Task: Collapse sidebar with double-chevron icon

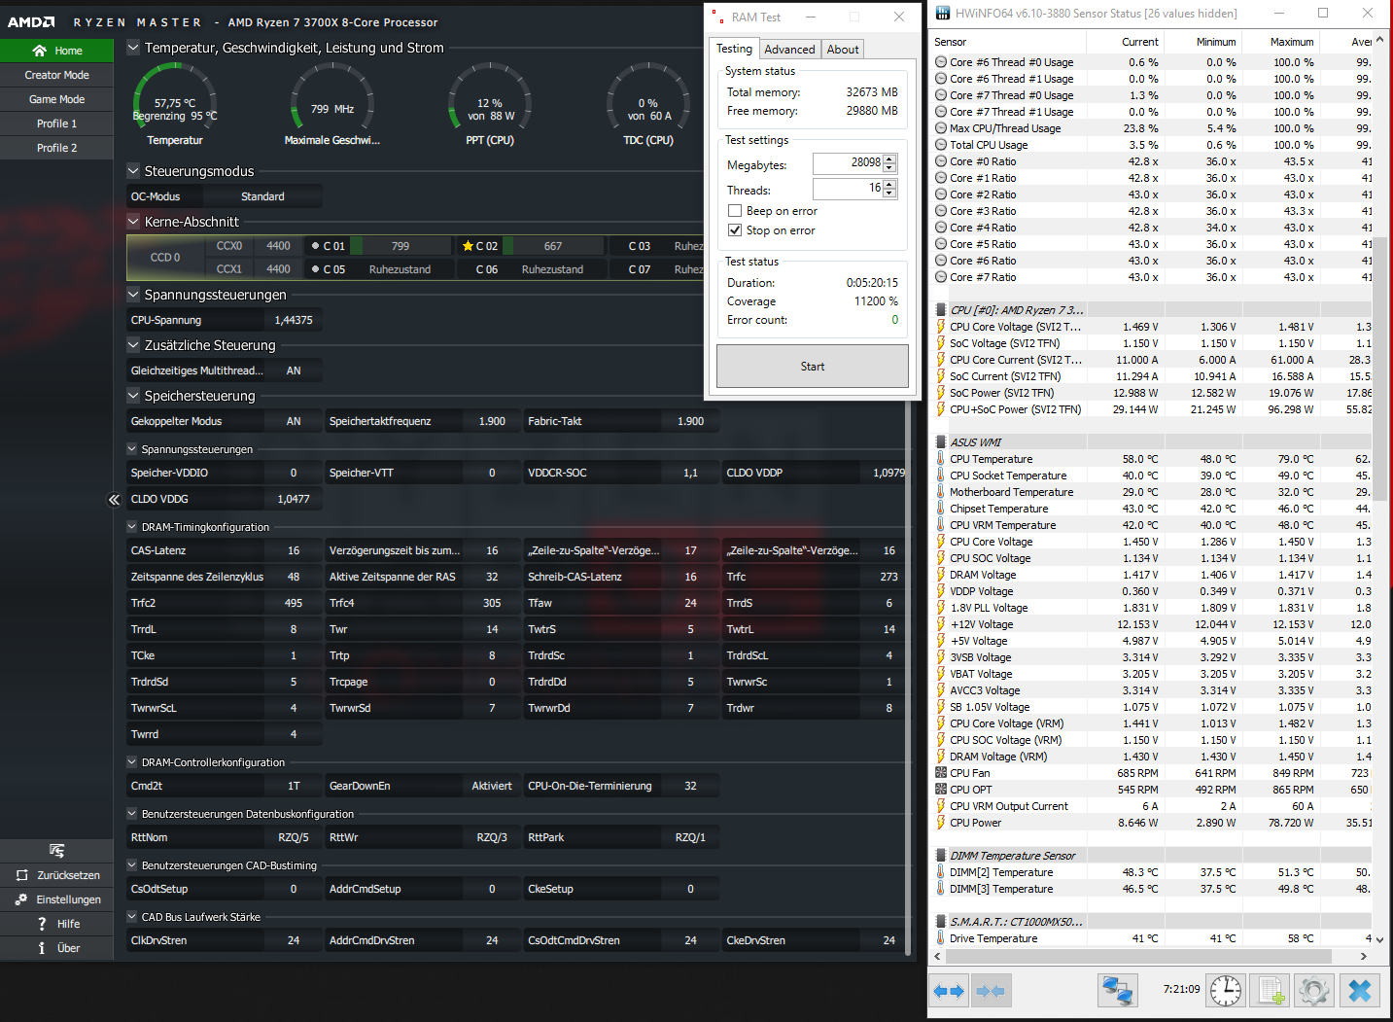Action: (114, 500)
